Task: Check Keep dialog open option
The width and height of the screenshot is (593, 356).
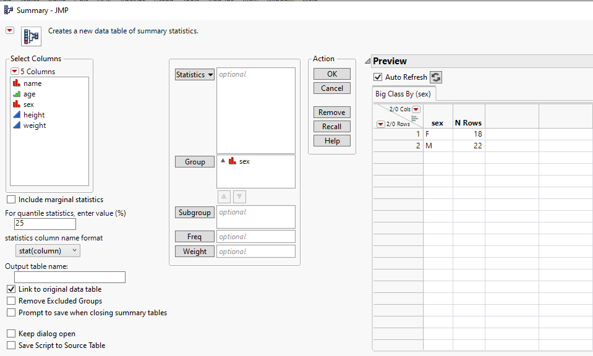Action: pos(11,333)
